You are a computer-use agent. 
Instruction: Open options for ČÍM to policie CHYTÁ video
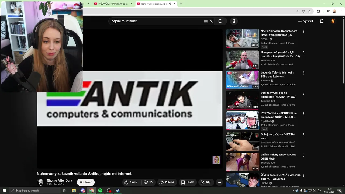point(304,175)
